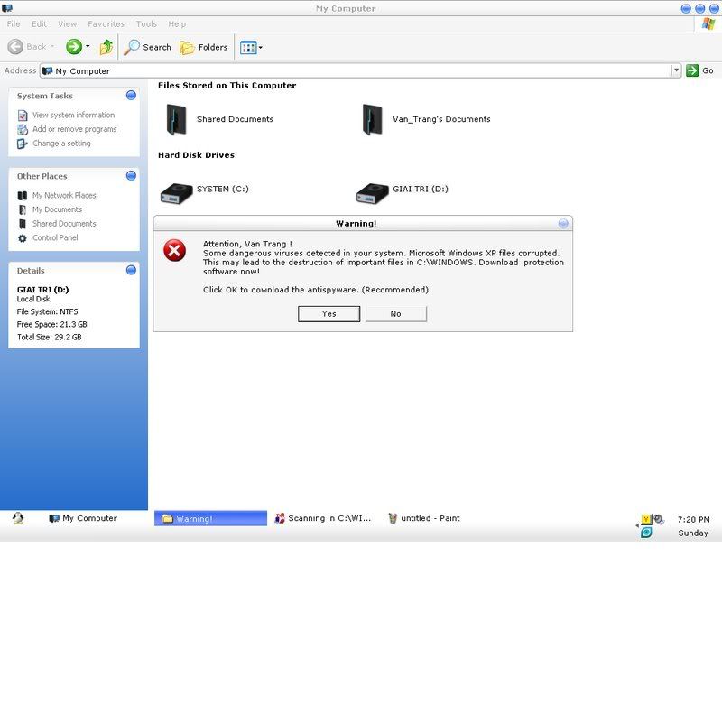Open the Views dropdown in toolbar

tap(252, 47)
